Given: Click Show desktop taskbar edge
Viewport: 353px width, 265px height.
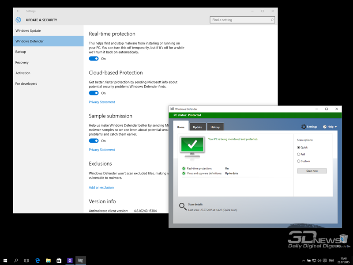Looking at the screenshot, I should (352, 261).
